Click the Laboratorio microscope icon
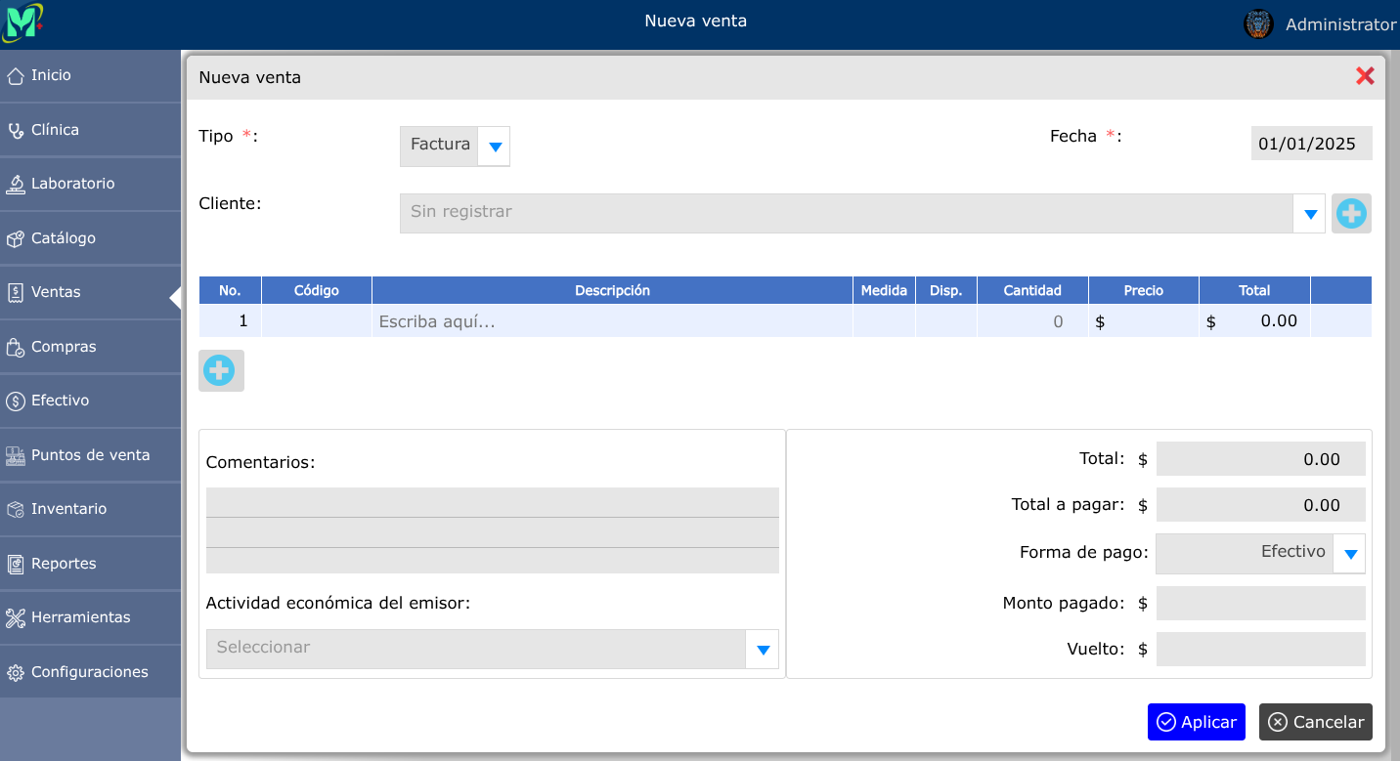 point(15,184)
